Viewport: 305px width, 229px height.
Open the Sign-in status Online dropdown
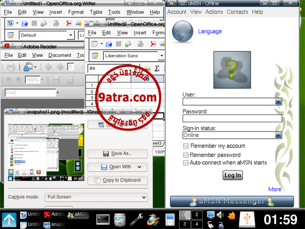(278, 135)
